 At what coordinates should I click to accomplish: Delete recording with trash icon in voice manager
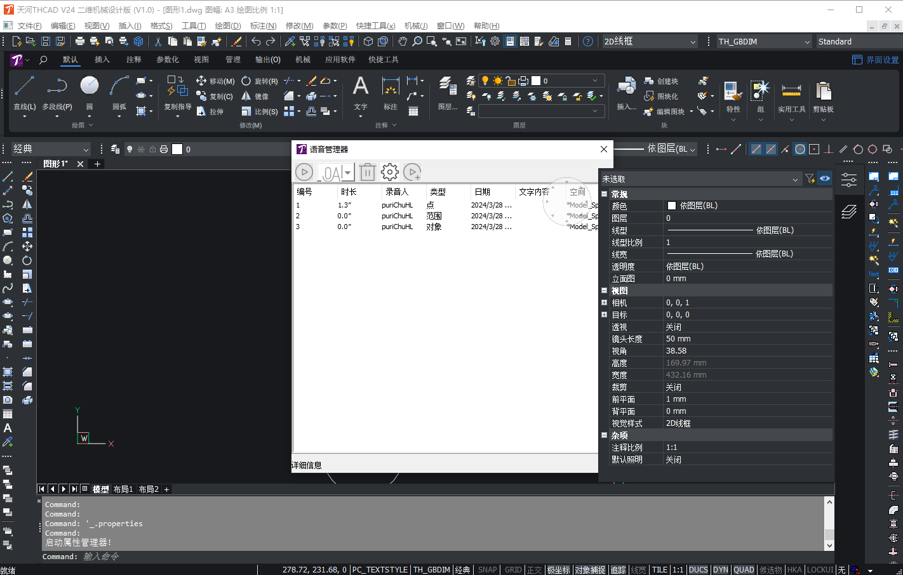pos(367,172)
